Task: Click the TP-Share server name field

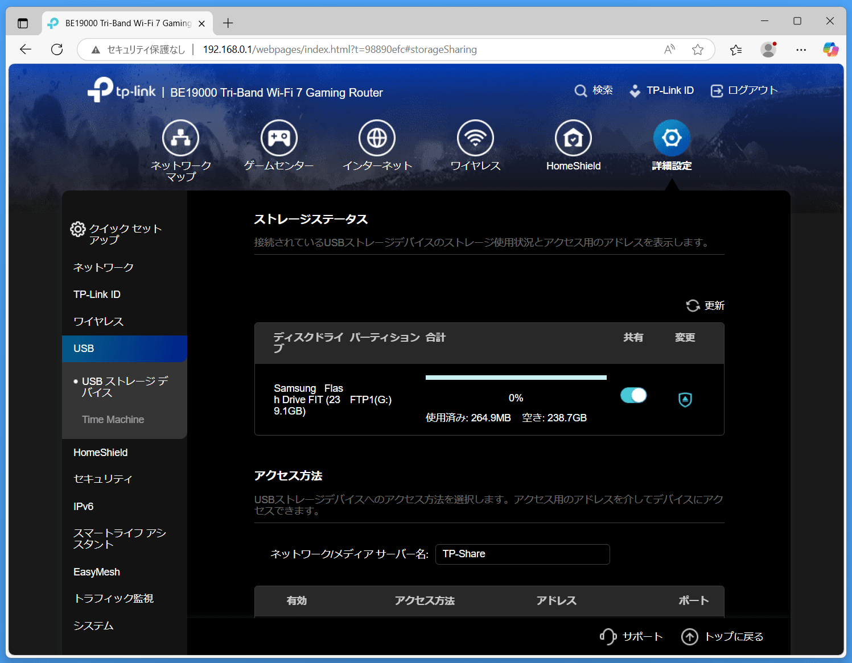Action: click(522, 554)
